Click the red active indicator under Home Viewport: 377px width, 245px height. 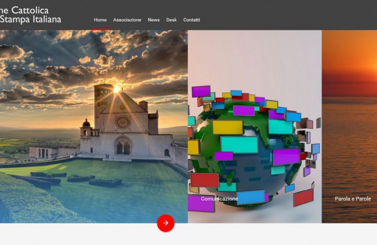[x=100, y=29]
